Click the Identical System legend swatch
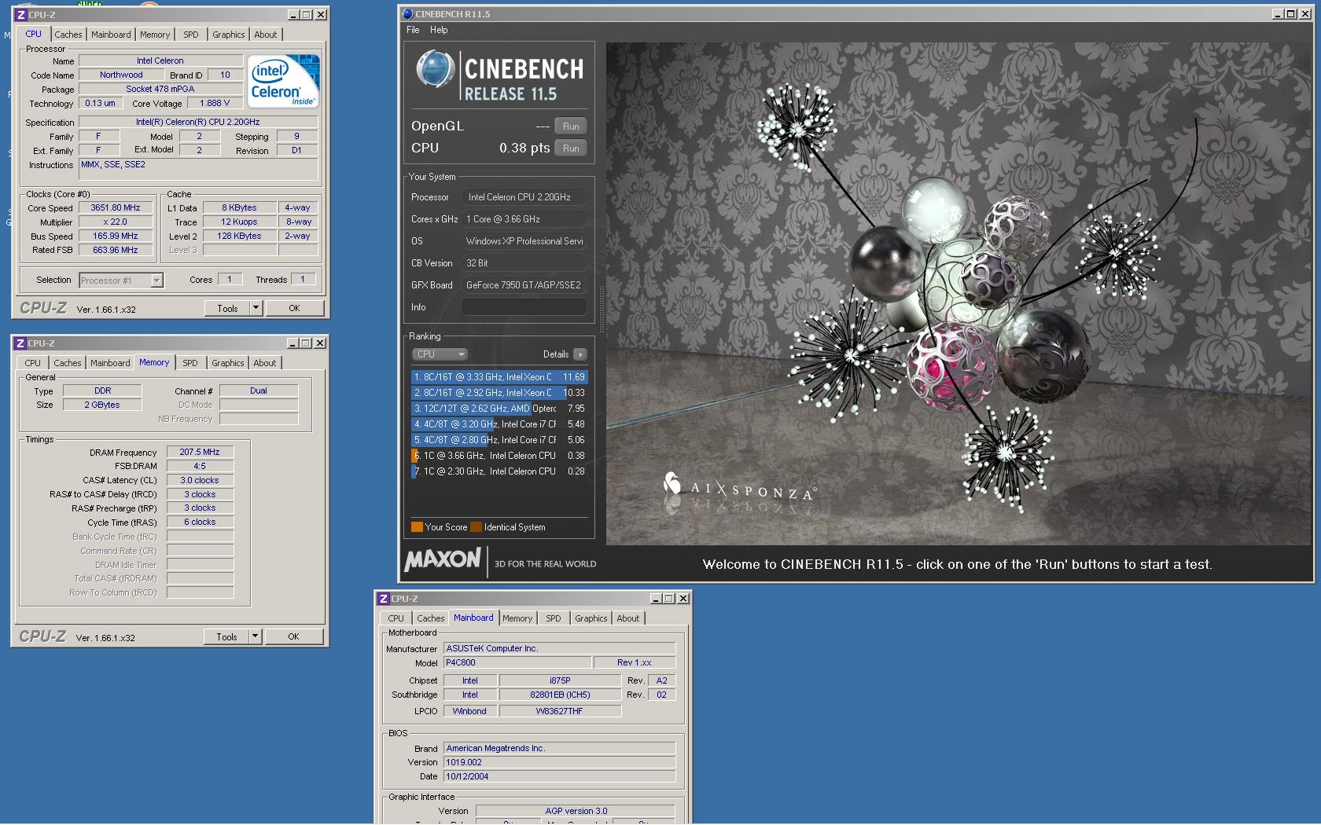Viewport: 1321px width, 825px height. 477,527
